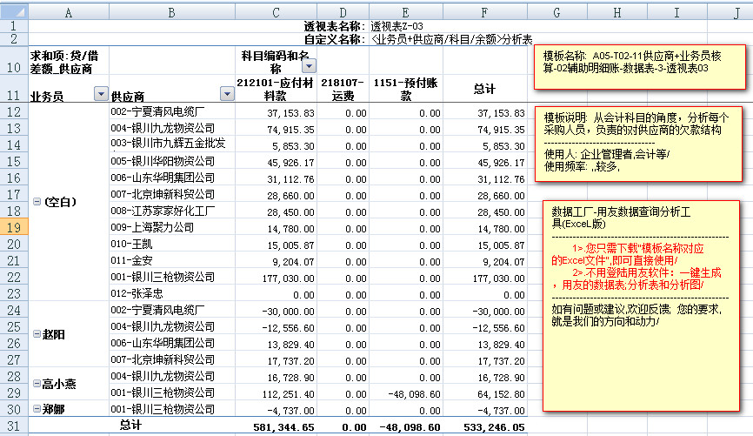Select row 31 header

[x=14, y=426]
